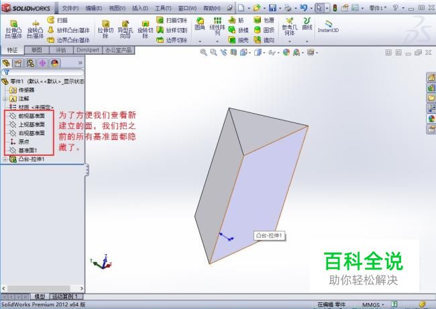This screenshot has height=309, width=436.
Task: Open the 参考几何体 reference geometry tool
Action: pyautogui.click(x=290, y=26)
